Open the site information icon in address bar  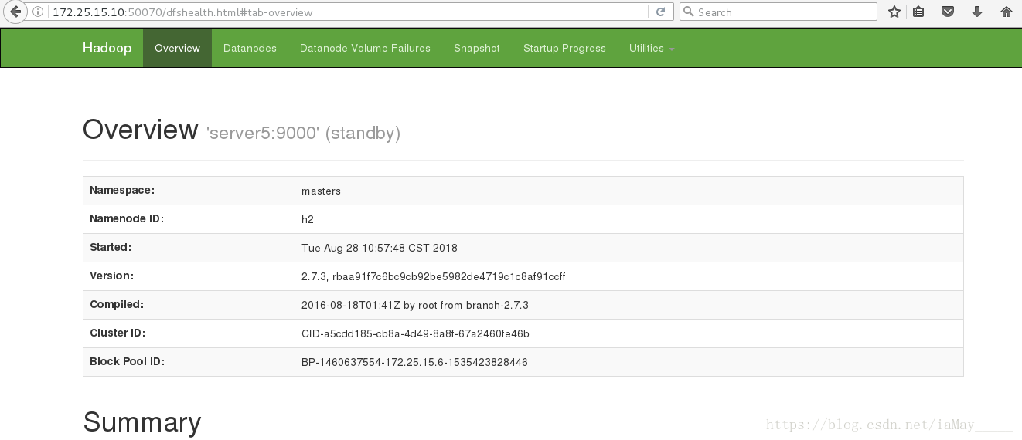coord(38,12)
